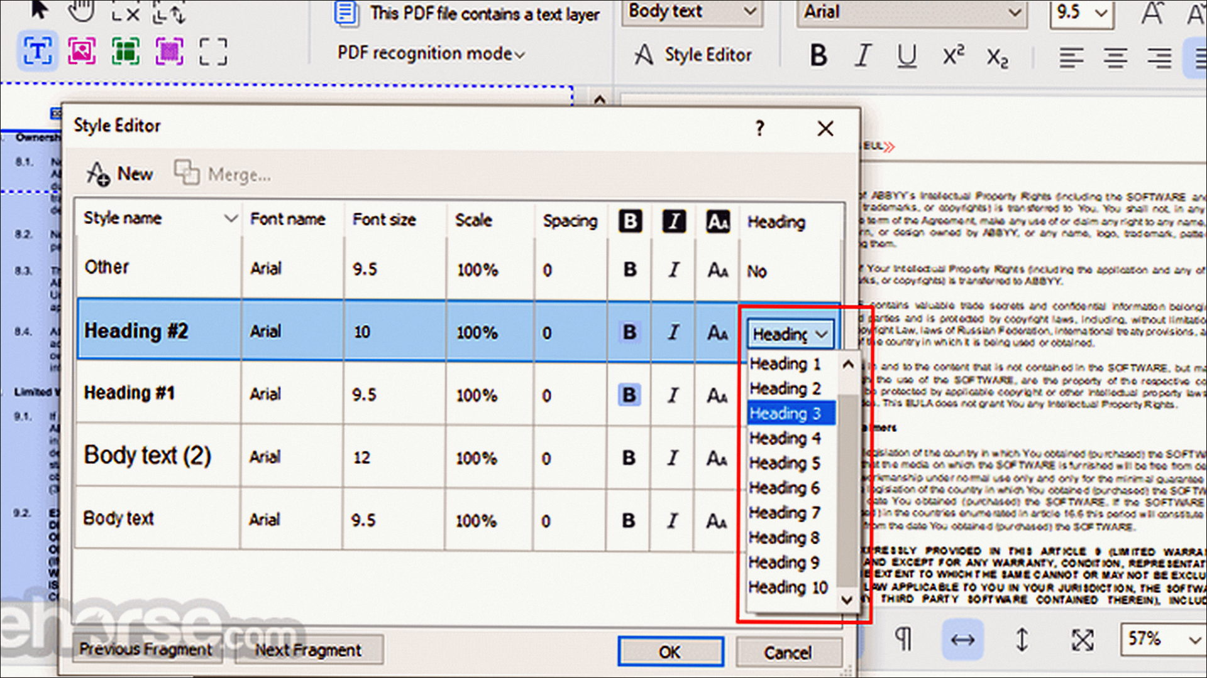The image size is (1207, 678).
Task: Go to Next Fragment
Action: (x=309, y=650)
